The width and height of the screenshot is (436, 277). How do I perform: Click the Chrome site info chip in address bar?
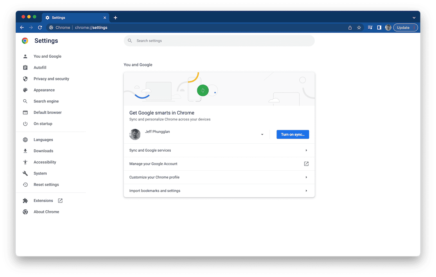pyautogui.click(x=60, y=28)
